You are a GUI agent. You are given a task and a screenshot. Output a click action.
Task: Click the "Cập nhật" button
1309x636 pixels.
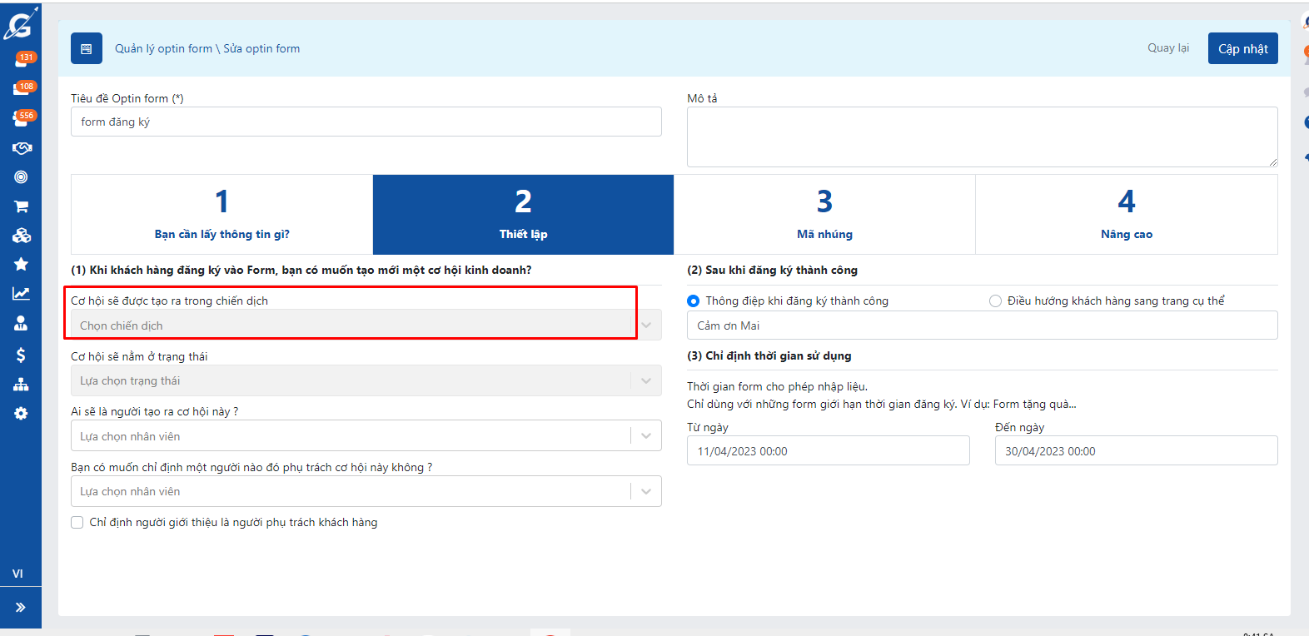click(x=1242, y=49)
